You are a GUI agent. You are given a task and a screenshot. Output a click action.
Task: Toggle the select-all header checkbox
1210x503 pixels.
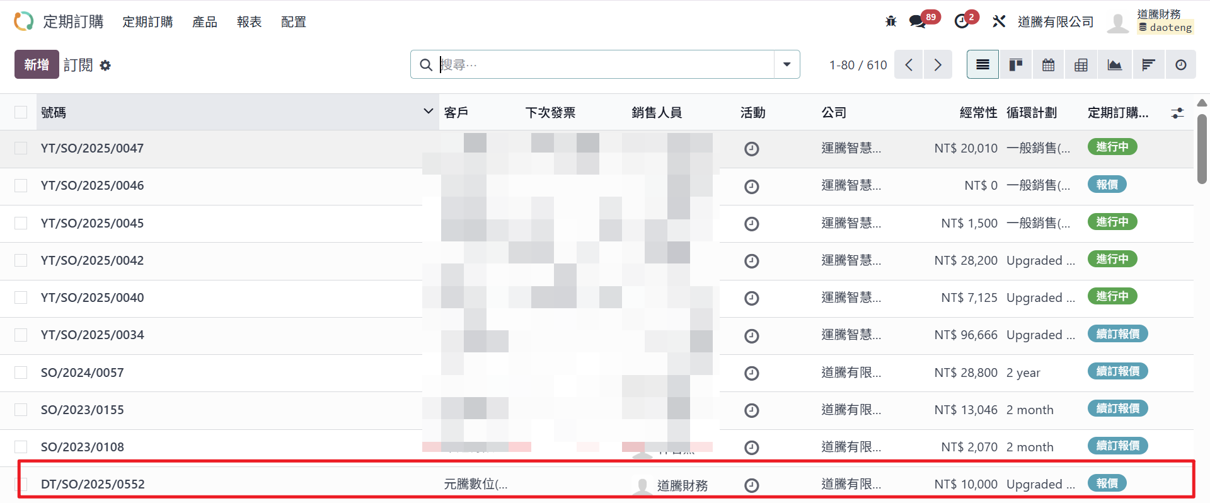(x=21, y=112)
